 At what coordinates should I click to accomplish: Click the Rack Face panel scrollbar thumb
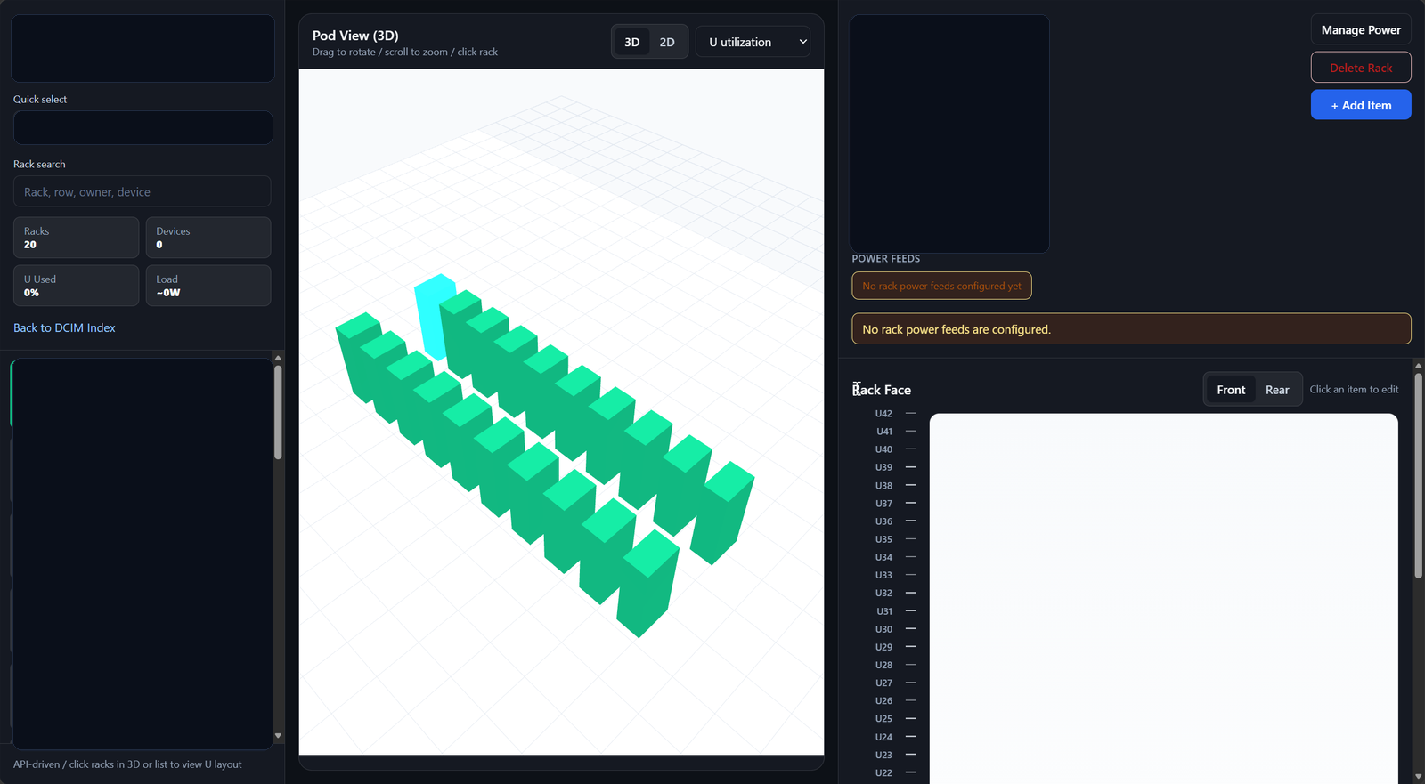coord(1418,476)
